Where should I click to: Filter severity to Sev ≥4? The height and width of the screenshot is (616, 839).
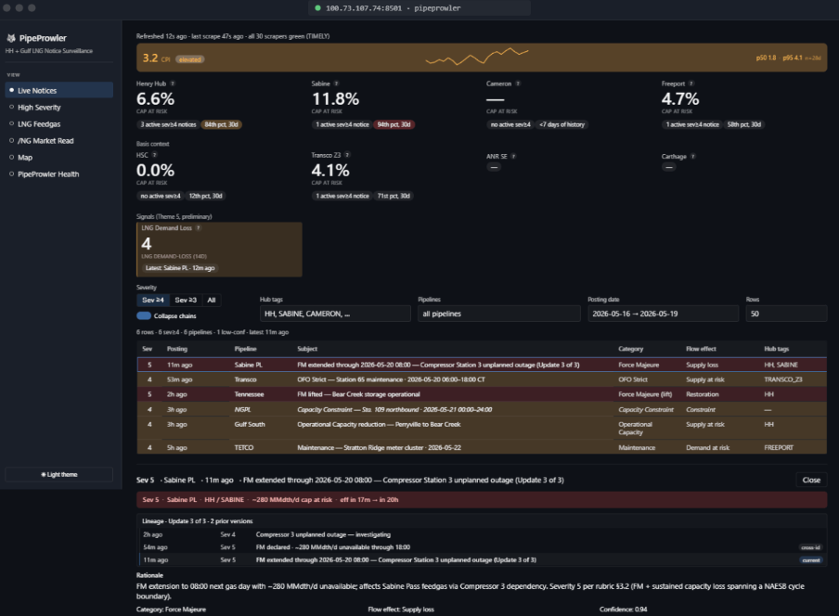click(153, 300)
